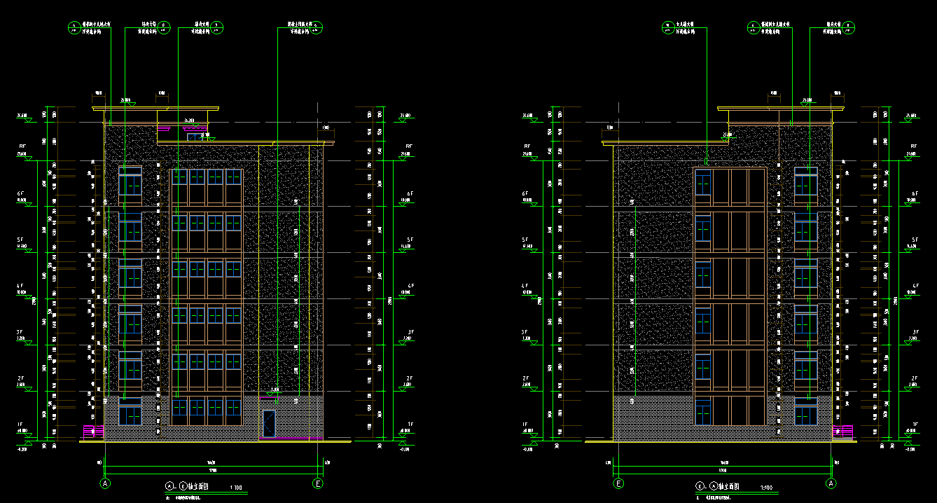Select the 1F level label at far right
The height and width of the screenshot is (503, 937).
pyautogui.click(x=913, y=425)
